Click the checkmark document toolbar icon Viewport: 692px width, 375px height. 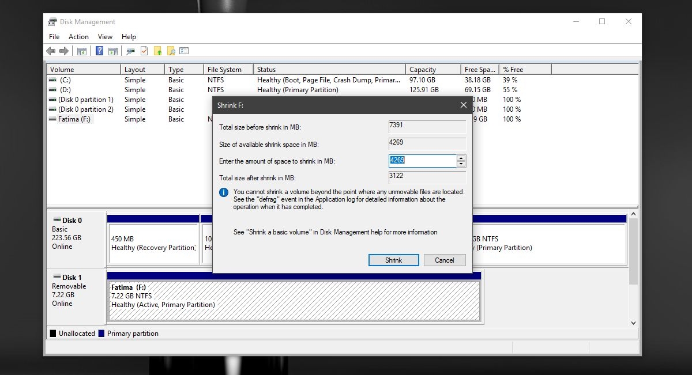click(144, 51)
